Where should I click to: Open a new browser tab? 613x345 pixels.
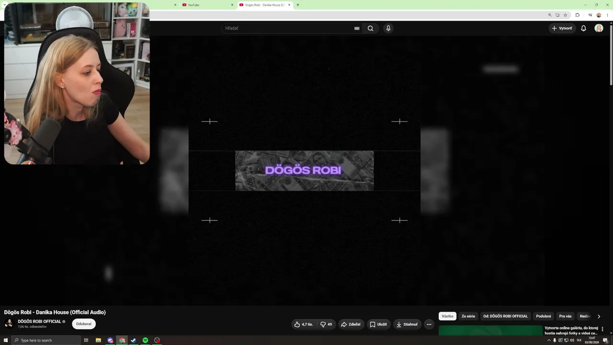[x=298, y=5]
